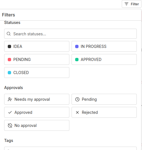142x150 pixels.
Task: Click the X icon beside Rejected
Action: pos(77,112)
